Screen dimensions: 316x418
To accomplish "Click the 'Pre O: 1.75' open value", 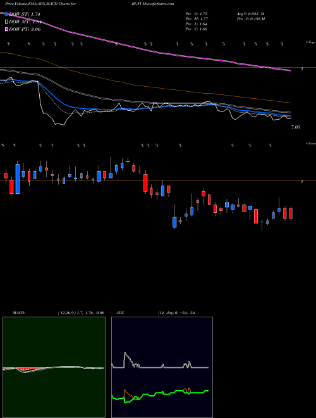I will tap(197, 14).
